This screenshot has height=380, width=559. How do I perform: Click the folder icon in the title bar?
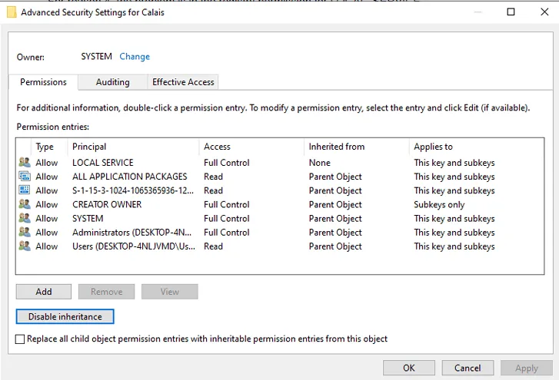(12, 12)
